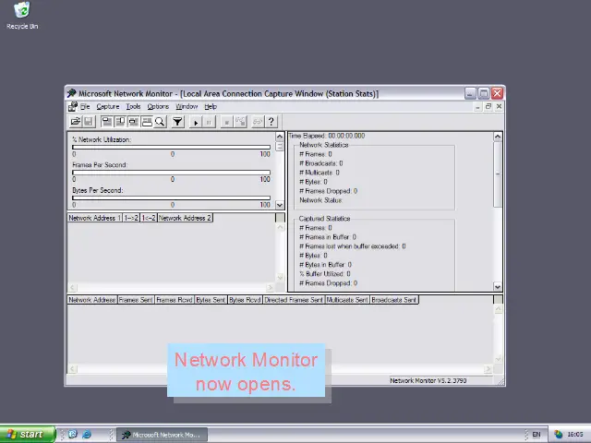Click the Network Address 1 column header
The height and width of the screenshot is (443, 591).
(x=94, y=218)
